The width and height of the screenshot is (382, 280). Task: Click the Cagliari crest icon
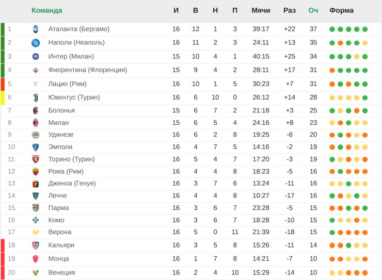(36, 245)
